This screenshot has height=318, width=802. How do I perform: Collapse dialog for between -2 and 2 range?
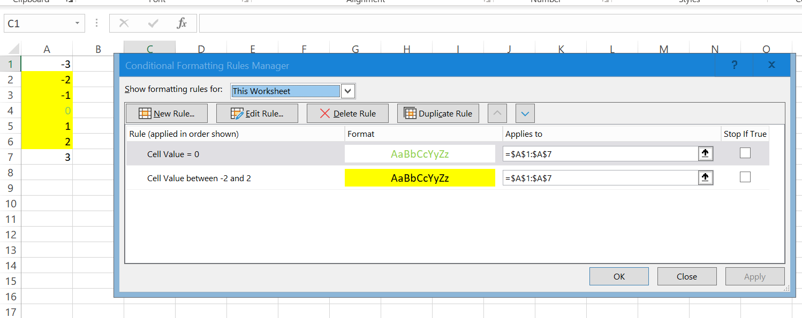tap(706, 178)
